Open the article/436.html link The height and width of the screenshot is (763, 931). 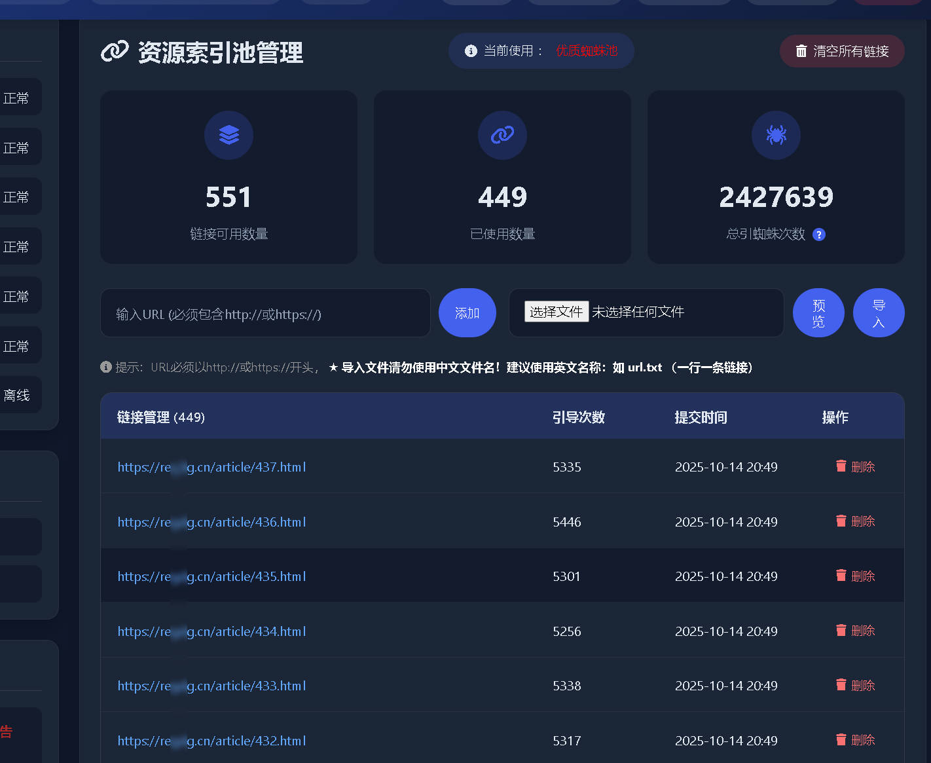(211, 522)
